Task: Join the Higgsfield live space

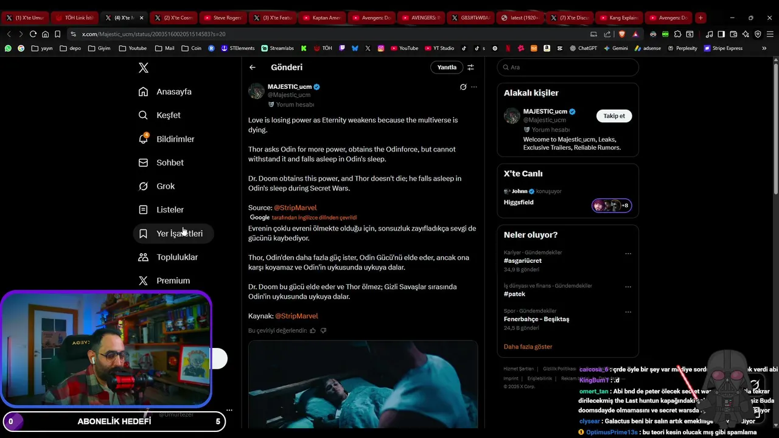Action: pos(519,202)
